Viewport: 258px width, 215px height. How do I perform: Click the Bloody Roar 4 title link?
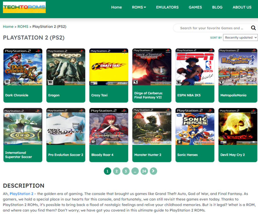point(102,155)
